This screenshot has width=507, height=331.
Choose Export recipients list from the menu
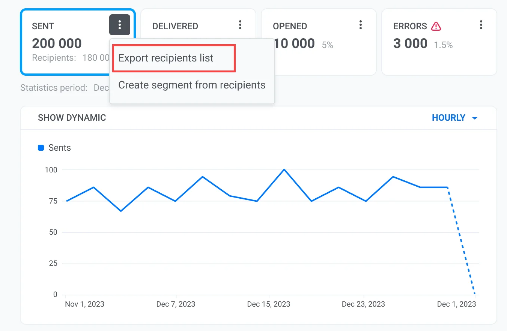pyautogui.click(x=166, y=58)
